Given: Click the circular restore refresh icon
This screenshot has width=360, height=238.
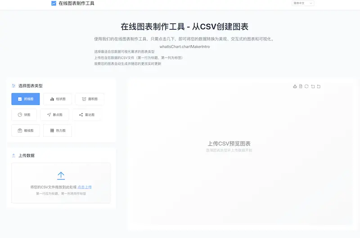Looking at the screenshot, I should pos(306,86).
